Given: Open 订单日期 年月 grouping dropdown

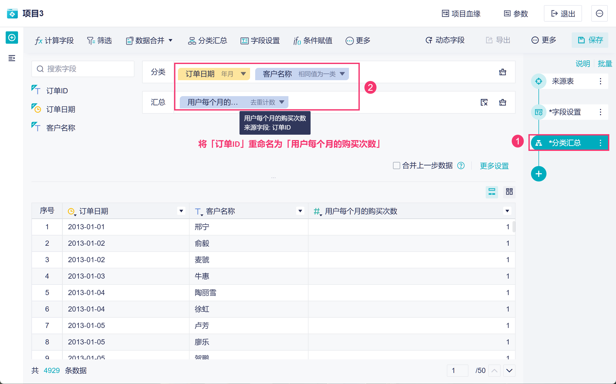Looking at the screenshot, I should pos(243,74).
